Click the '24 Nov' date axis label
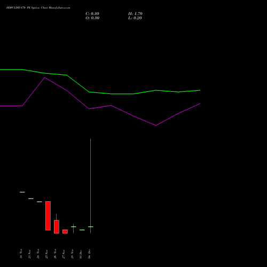 tap(38, 254)
